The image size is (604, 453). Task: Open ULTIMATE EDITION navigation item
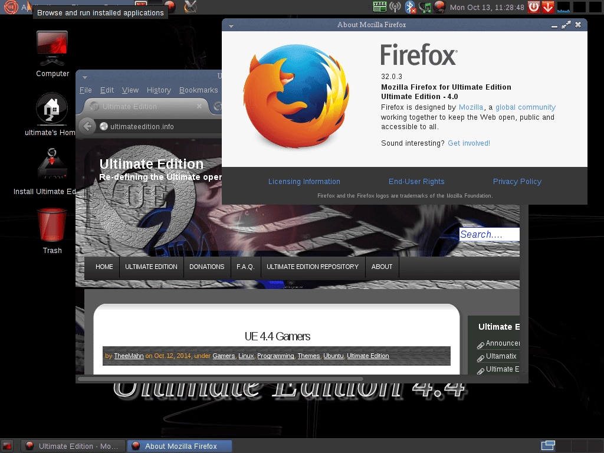pos(151,267)
